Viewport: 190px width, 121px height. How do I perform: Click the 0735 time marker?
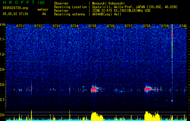pos(93,26)
